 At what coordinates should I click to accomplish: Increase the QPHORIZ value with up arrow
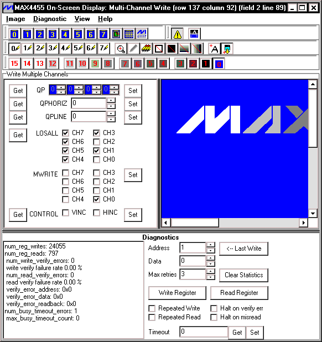click(x=111, y=100)
